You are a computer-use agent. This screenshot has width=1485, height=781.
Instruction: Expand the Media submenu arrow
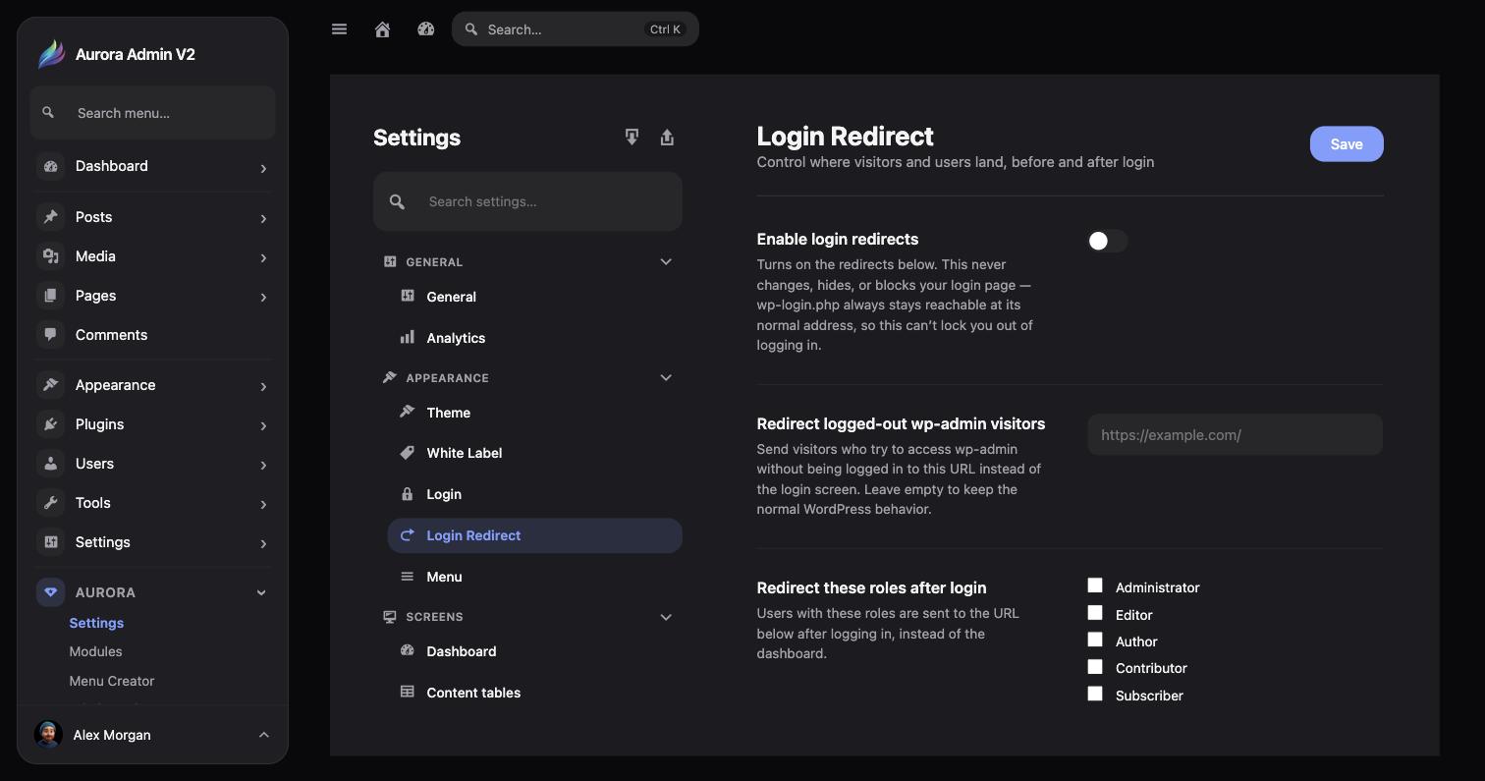pyautogui.click(x=263, y=257)
